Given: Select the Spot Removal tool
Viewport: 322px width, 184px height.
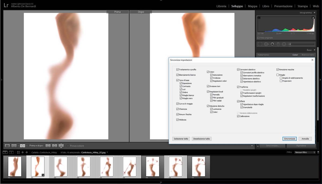Looking at the screenshot, I should click(x=266, y=44).
